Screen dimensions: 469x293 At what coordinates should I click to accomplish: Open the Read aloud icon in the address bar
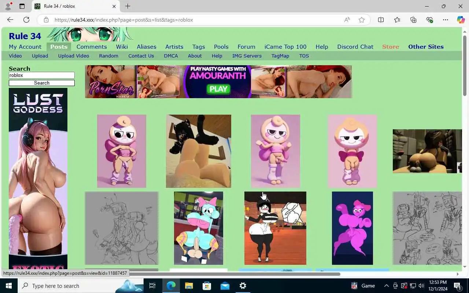[x=347, y=20]
